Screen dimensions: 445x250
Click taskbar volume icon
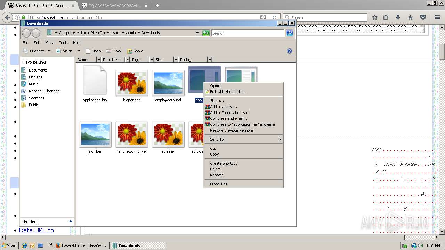(x=420, y=245)
